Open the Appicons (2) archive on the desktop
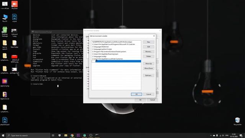 coord(5,96)
